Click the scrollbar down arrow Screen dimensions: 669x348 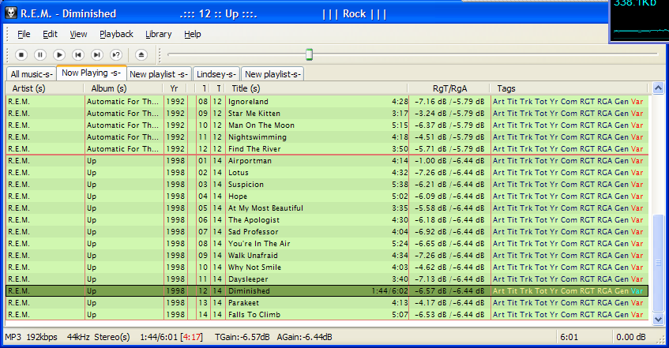[658, 319]
